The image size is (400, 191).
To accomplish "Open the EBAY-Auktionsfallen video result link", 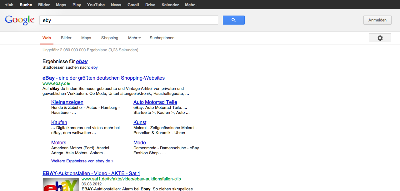I will click(x=91, y=173).
